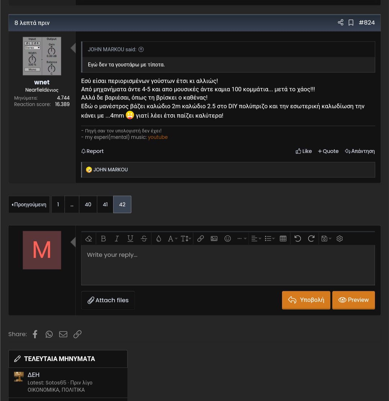Screen dimensions: 389x401
Task: Toggle bold formatting
Action: pyautogui.click(x=103, y=239)
